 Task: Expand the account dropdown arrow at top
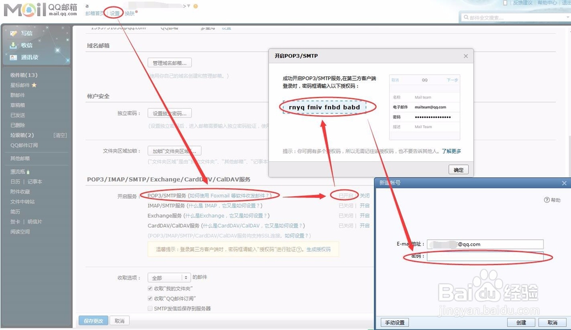click(x=188, y=6)
